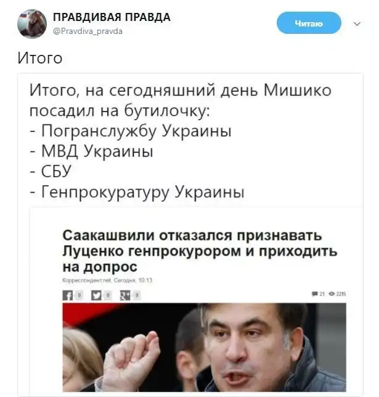This screenshot has height=397, width=379.
Task: Click the quoted tweet text about Мишико
Action: point(181,141)
